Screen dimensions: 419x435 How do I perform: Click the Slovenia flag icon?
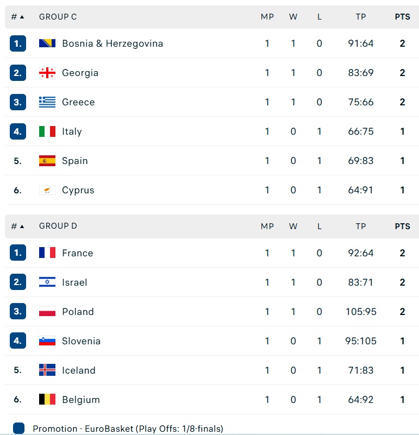click(47, 341)
